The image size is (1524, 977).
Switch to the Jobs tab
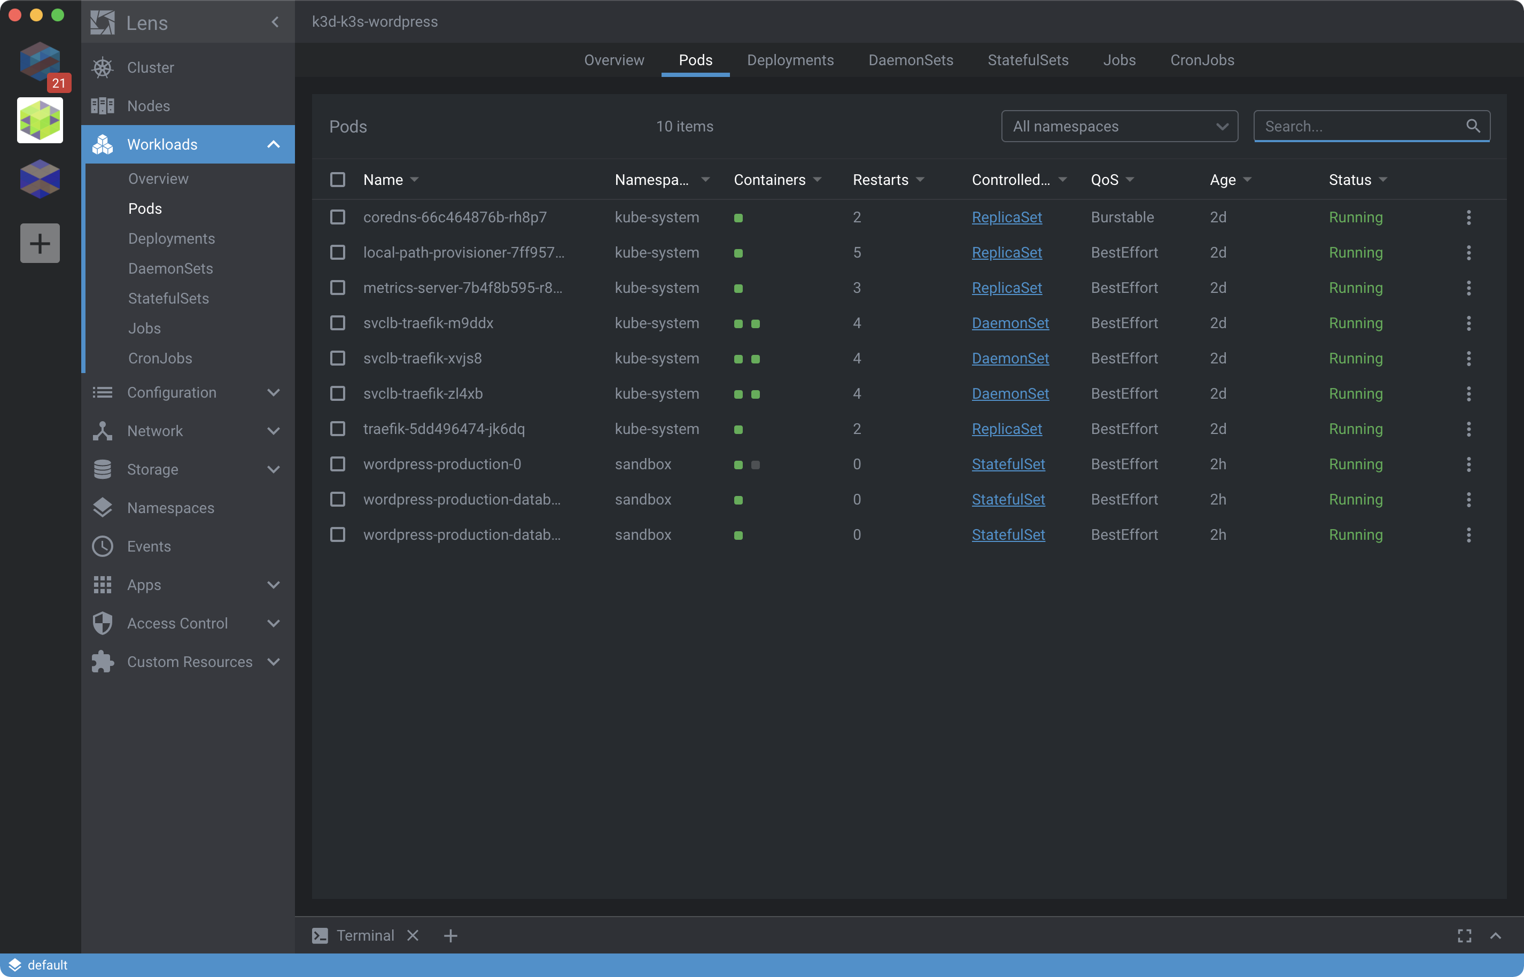click(1119, 60)
